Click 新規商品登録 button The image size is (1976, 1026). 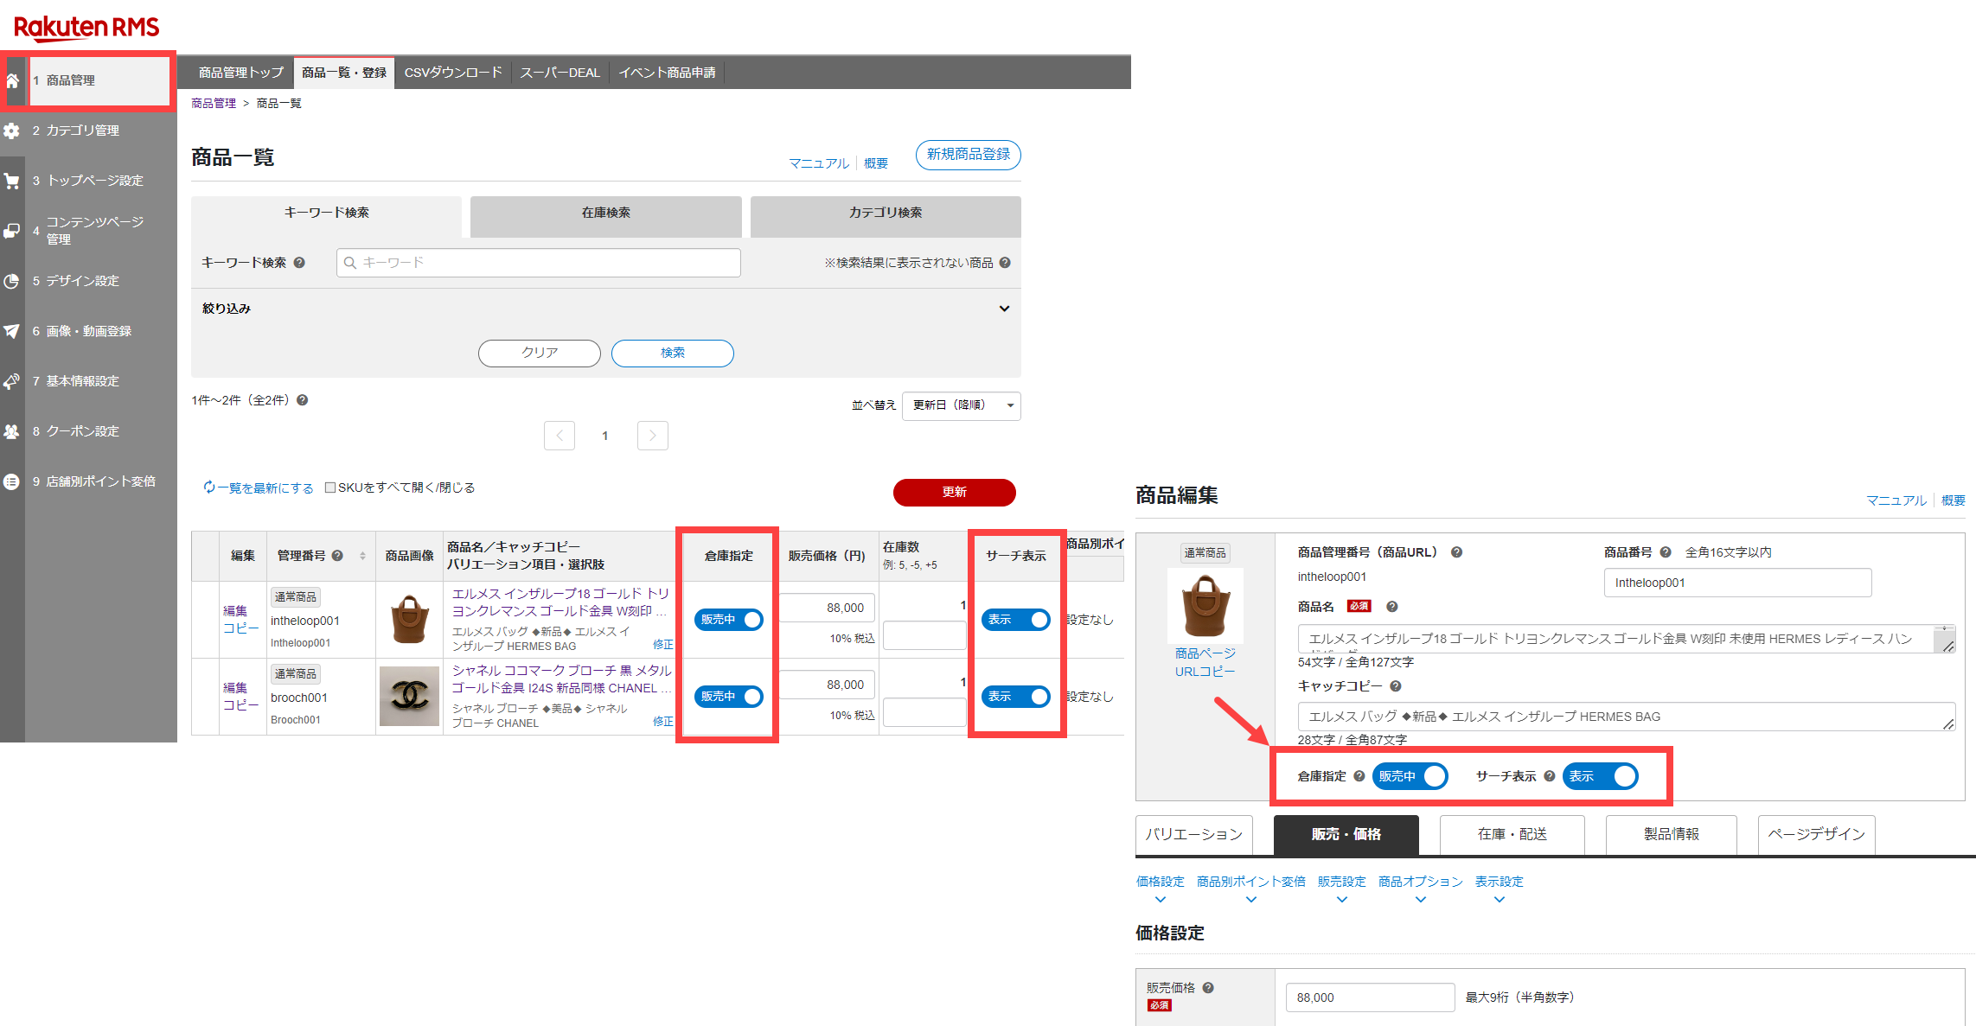pyautogui.click(x=969, y=155)
